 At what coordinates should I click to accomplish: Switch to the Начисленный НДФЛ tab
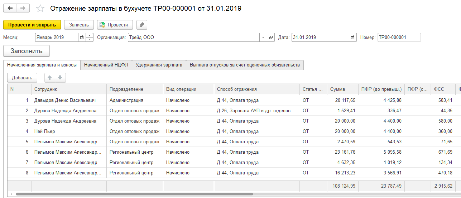point(106,65)
